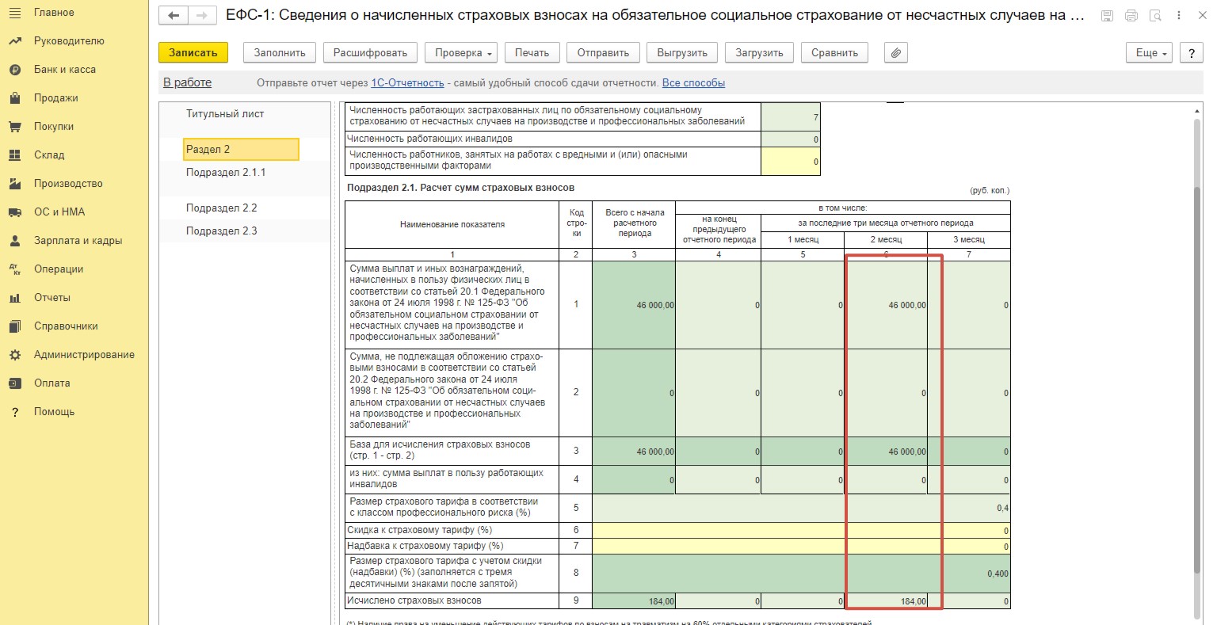
Task: Click the Сравнить button
Action: [x=834, y=53]
